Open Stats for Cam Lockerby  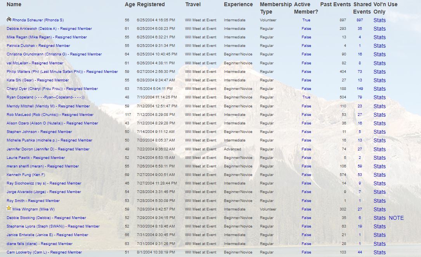pyautogui.click(x=379, y=252)
